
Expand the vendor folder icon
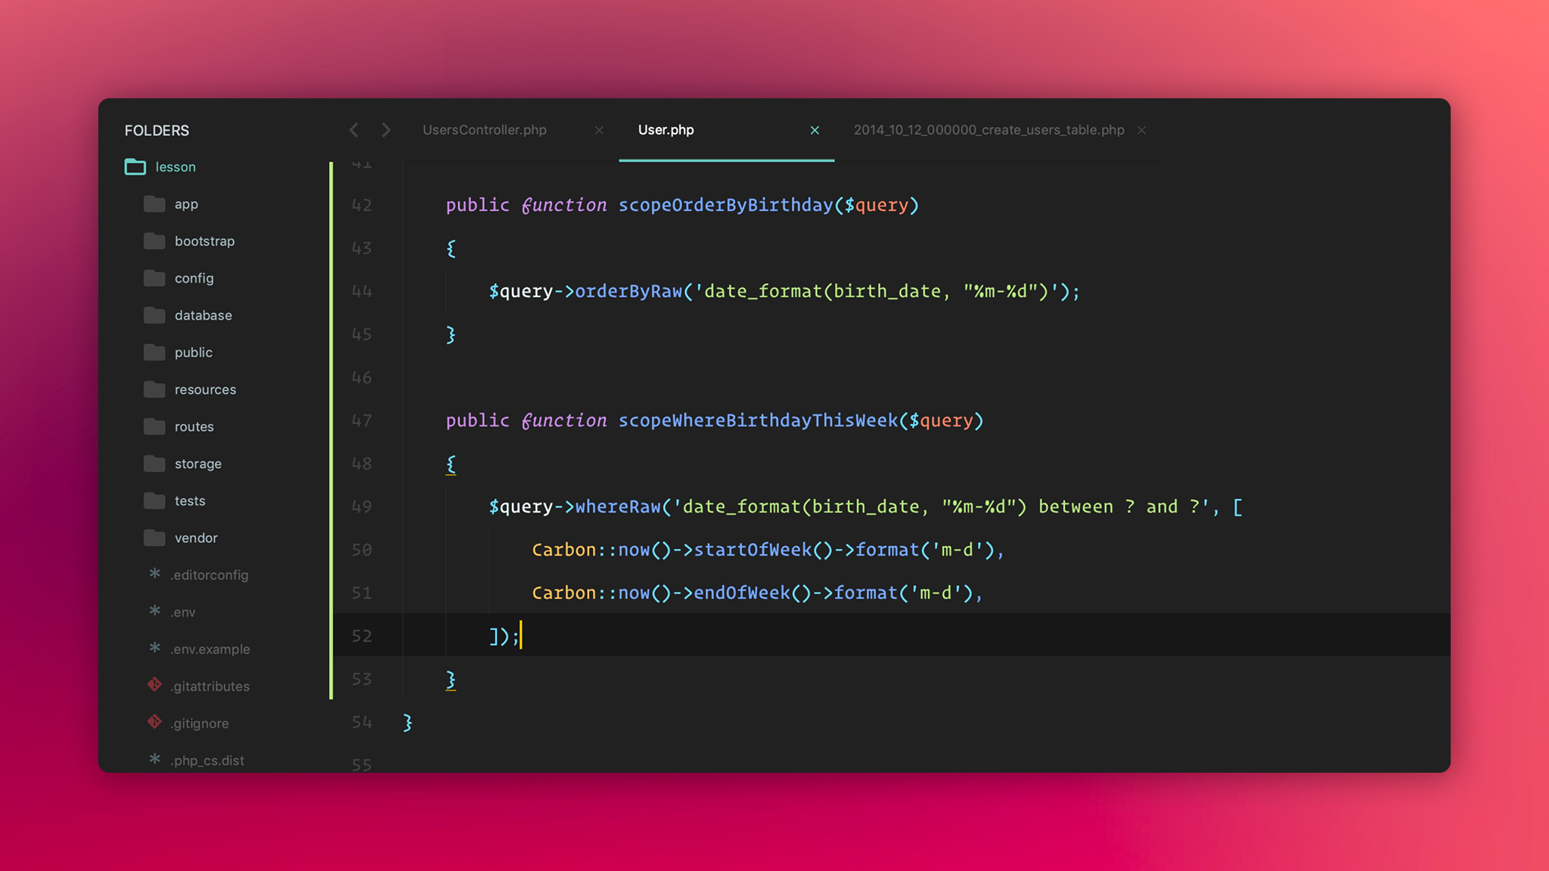pos(154,537)
